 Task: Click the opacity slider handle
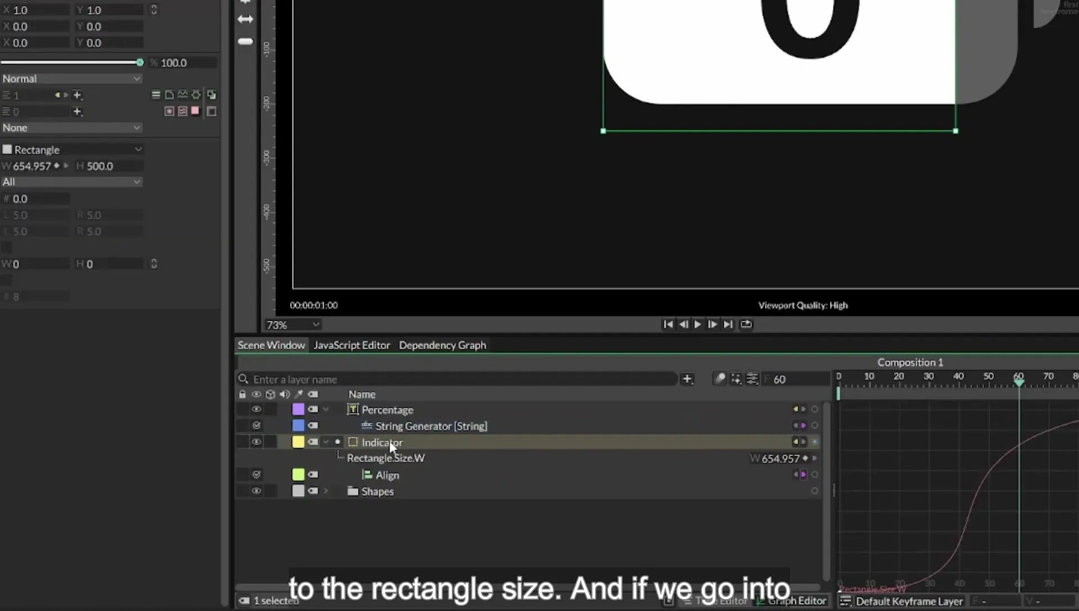pyautogui.click(x=139, y=62)
